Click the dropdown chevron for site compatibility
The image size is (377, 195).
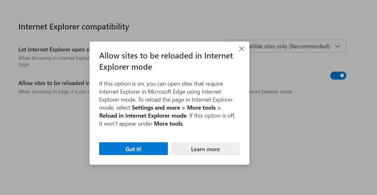point(337,46)
